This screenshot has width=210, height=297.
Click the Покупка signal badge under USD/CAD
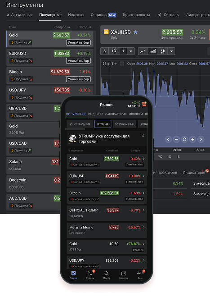coord(21,151)
